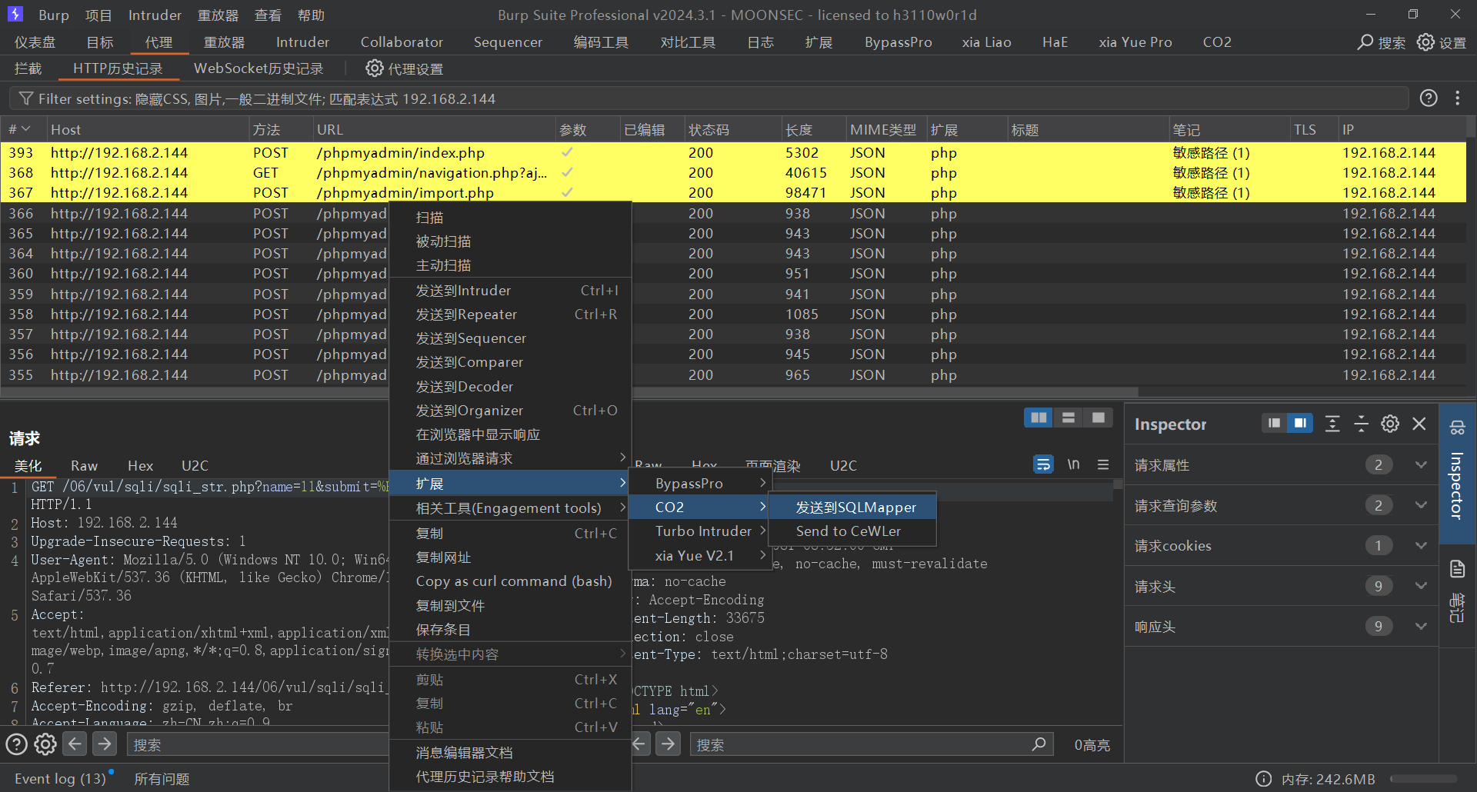
Task: Collapse all Inspector sections
Action: [1361, 424]
